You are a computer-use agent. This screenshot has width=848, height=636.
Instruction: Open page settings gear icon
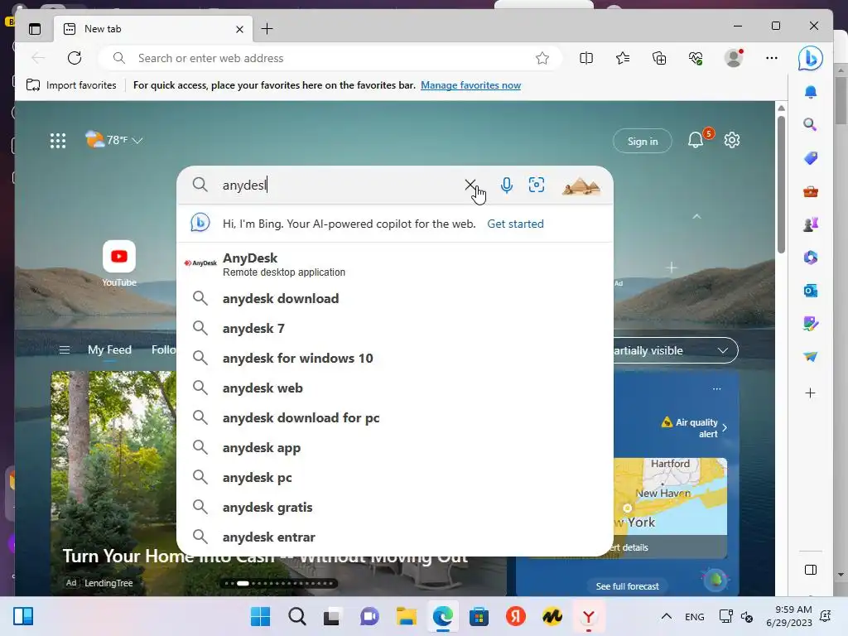[x=732, y=141]
